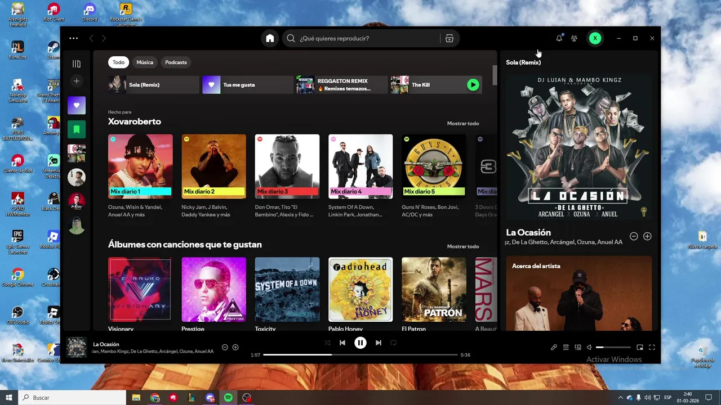Toggle shuffle playback

tap(327, 343)
